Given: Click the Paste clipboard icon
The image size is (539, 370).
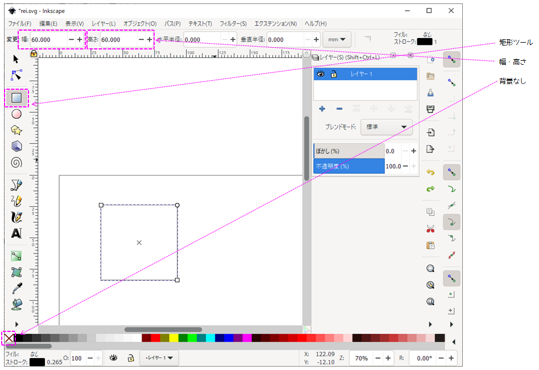Looking at the screenshot, I should tap(430, 245).
